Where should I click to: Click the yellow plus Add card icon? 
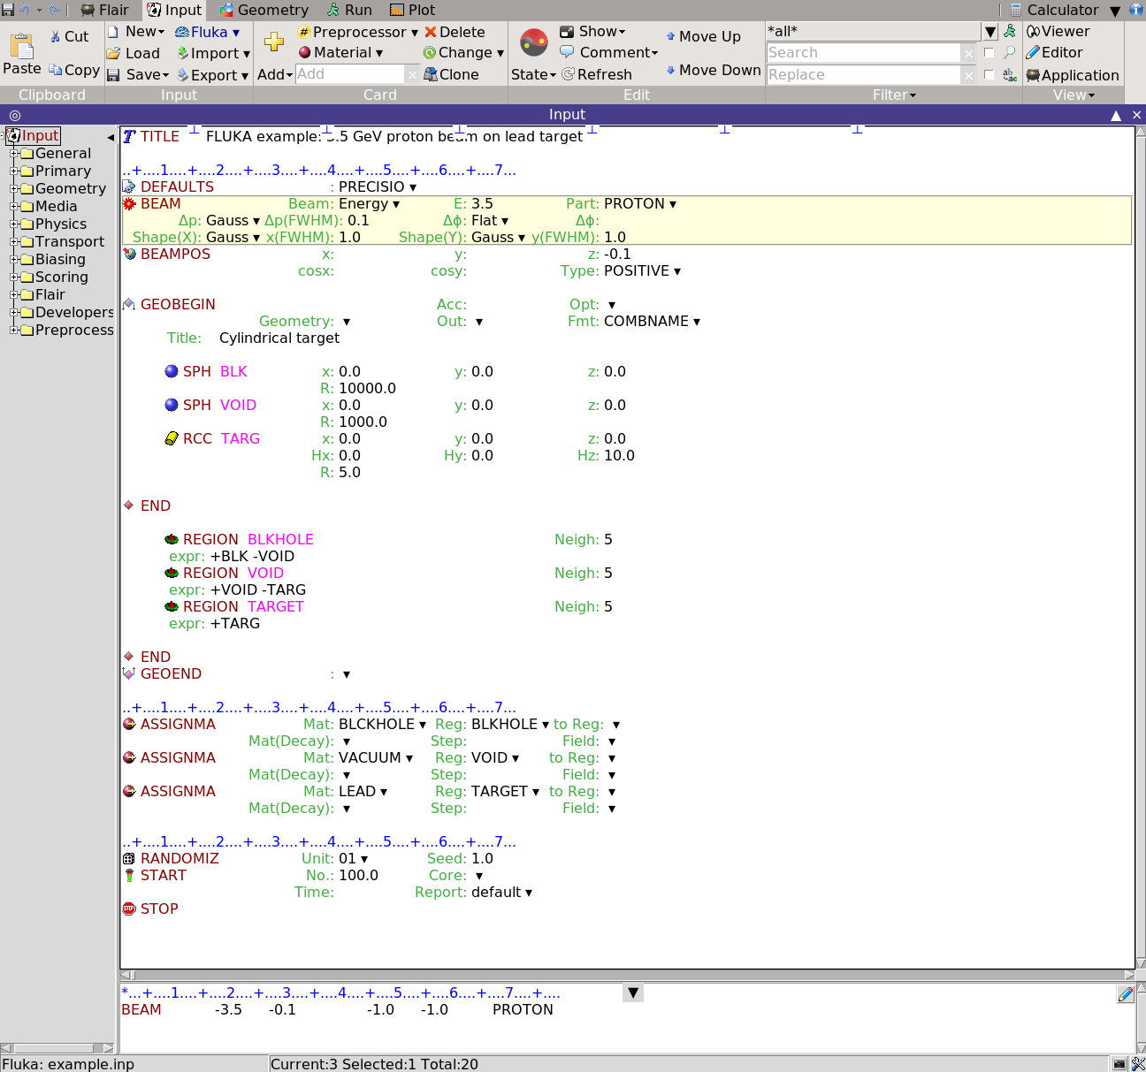274,42
